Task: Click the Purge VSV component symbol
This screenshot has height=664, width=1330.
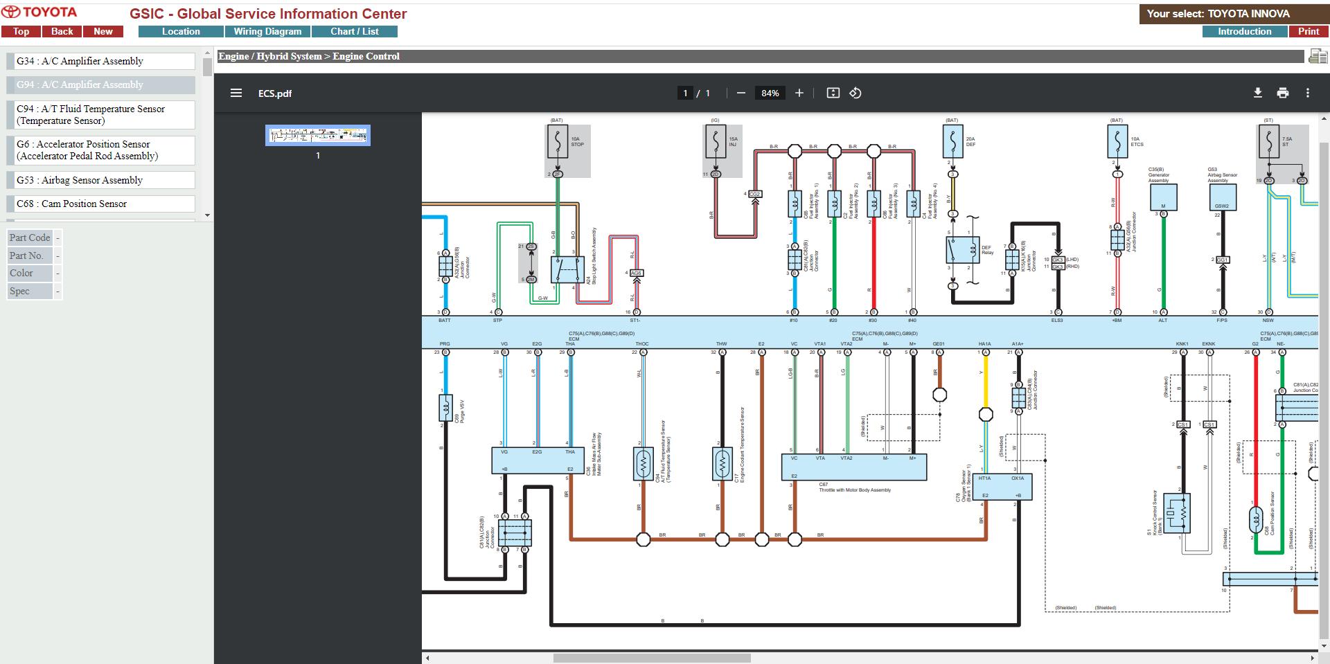Action: tap(445, 408)
